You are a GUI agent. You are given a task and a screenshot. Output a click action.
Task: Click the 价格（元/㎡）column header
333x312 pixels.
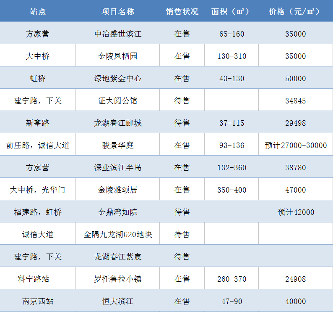tap(295, 11)
